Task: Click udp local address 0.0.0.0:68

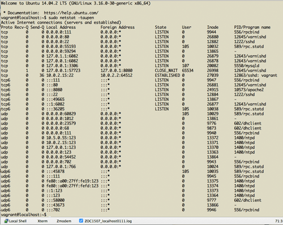Action: click(x=58, y=128)
